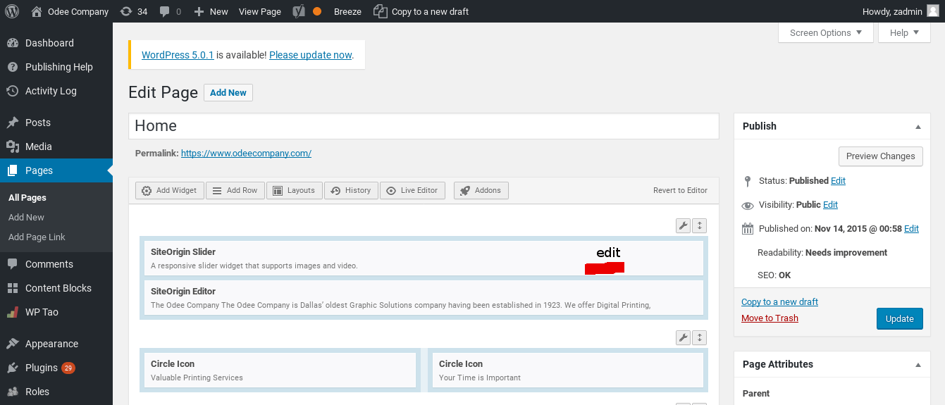This screenshot has width=945, height=405.
Task: Expand the Screen Options dropdown
Action: 826,32
